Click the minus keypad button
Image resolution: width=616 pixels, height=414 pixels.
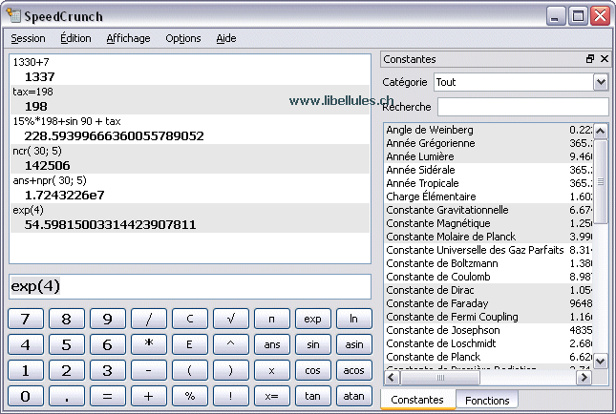point(149,370)
